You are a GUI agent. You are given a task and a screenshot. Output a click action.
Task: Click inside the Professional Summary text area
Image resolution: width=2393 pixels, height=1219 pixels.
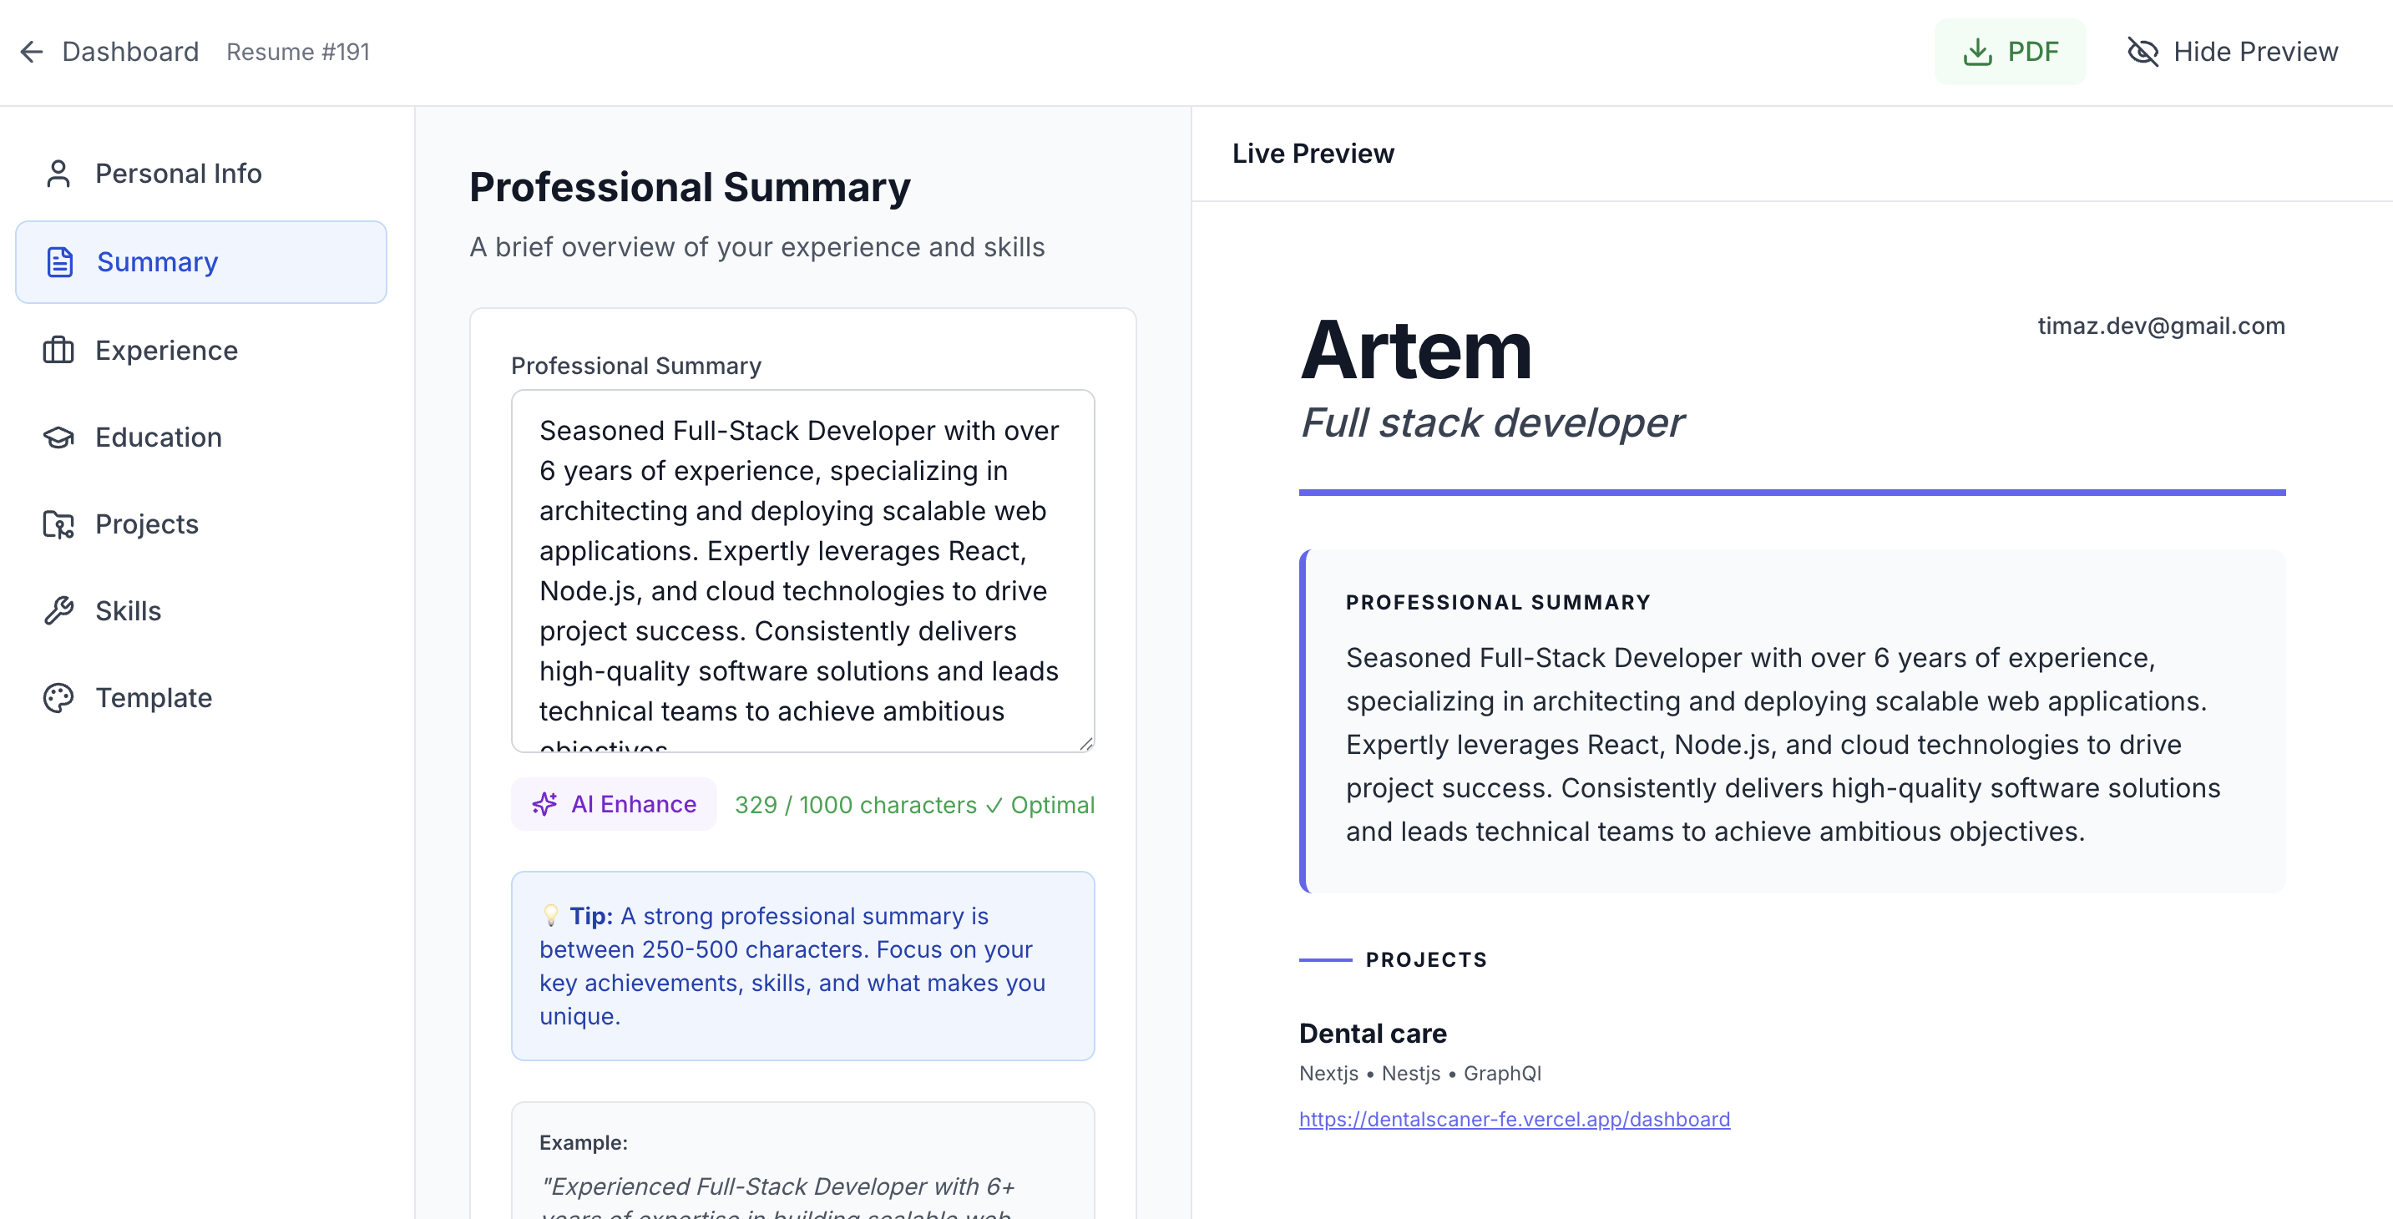click(x=802, y=570)
